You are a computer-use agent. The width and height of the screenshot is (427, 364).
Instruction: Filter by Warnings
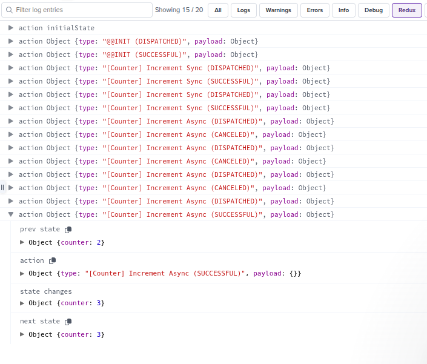coord(279,10)
